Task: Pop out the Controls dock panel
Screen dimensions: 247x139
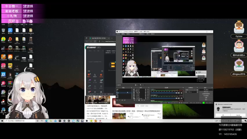Action: (212, 88)
